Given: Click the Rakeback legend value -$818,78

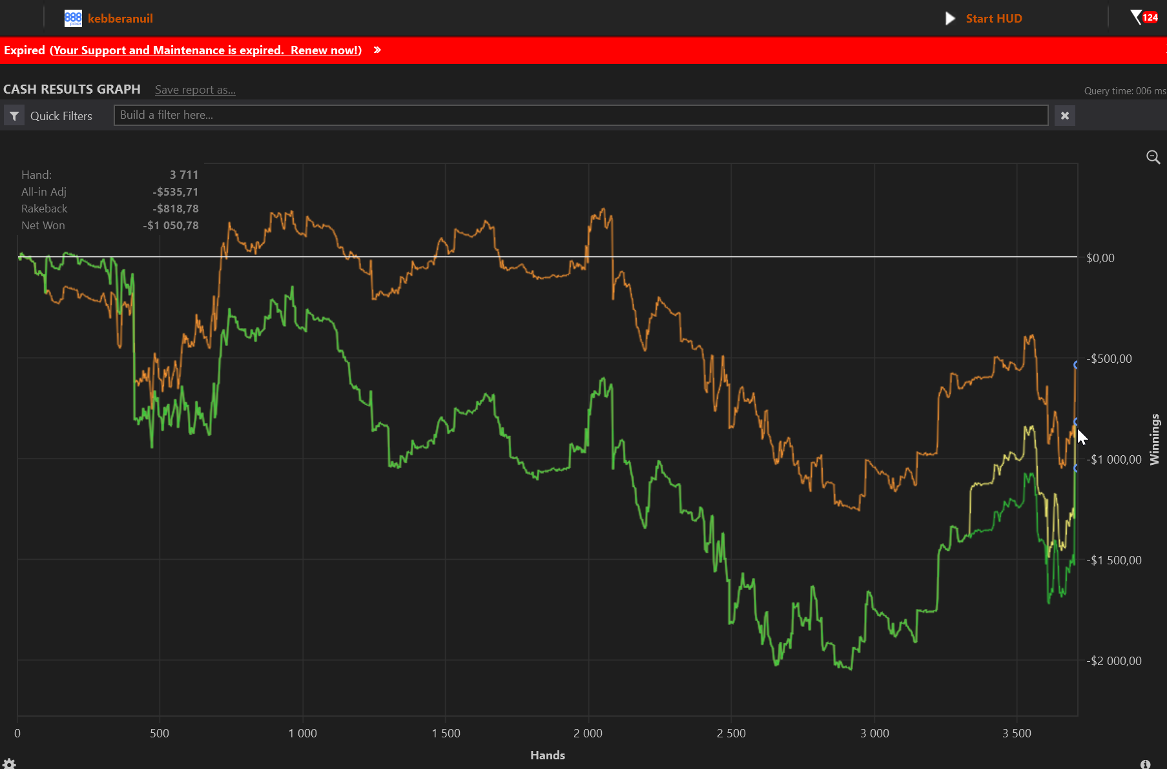Looking at the screenshot, I should pyautogui.click(x=176, y=209).
